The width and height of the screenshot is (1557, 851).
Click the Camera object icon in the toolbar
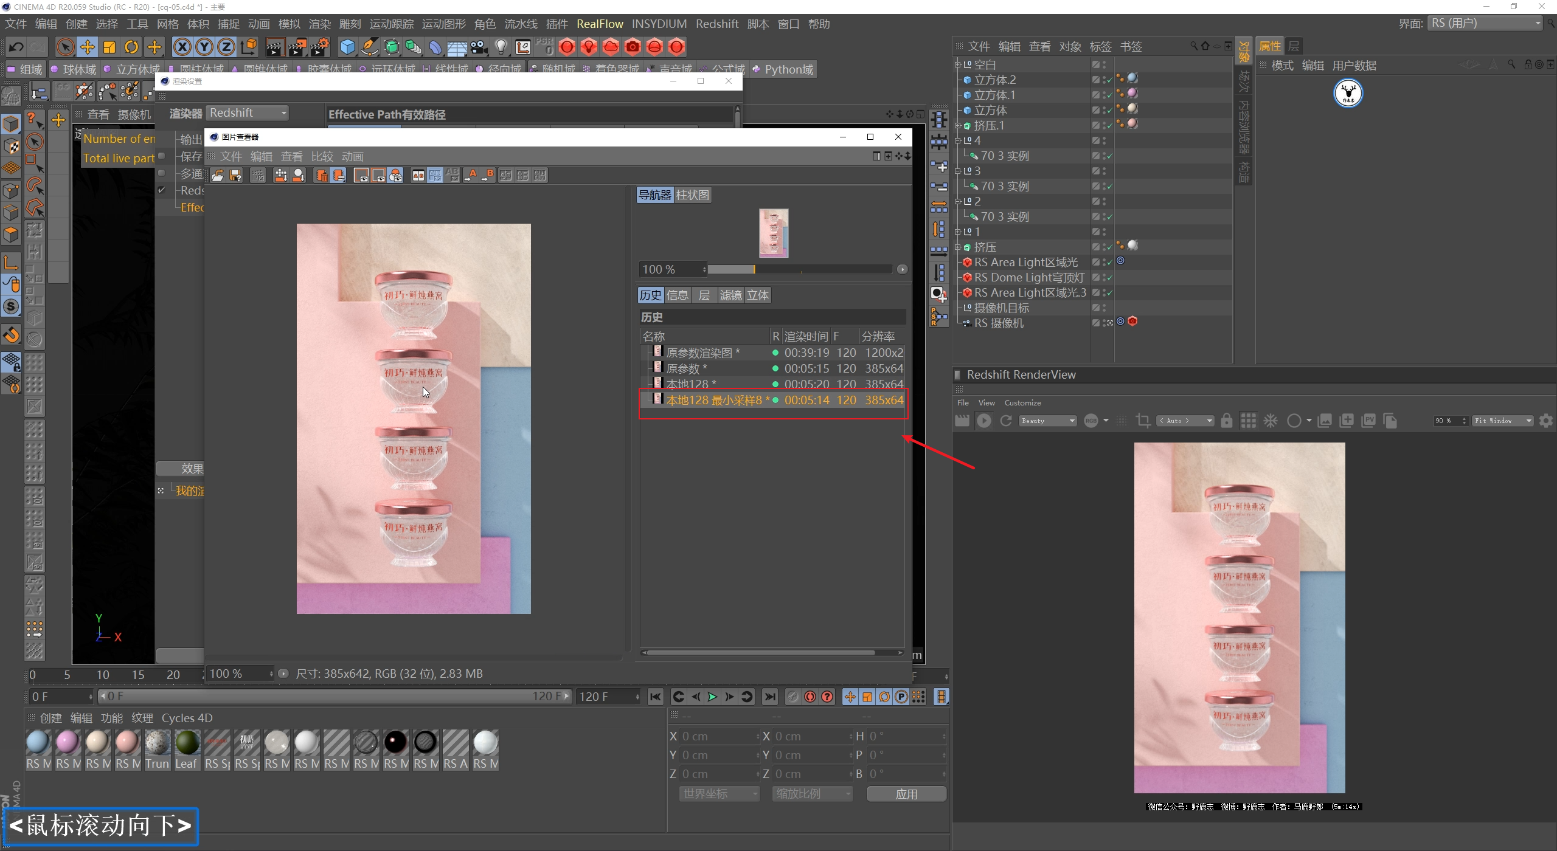479,47
